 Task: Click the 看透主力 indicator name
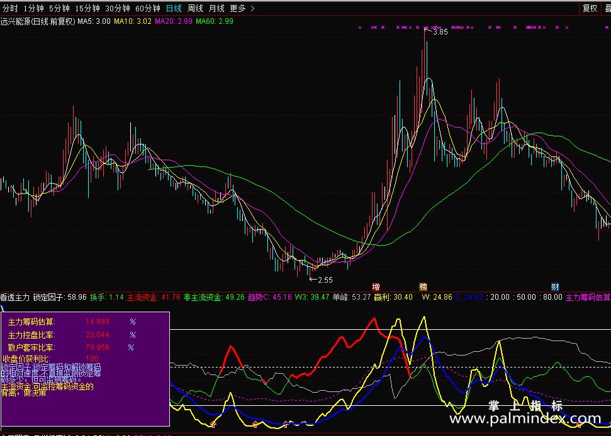15,298
